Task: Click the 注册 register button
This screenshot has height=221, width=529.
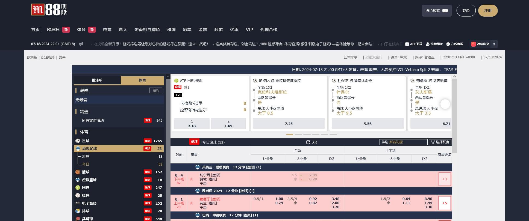Action: coord(488,11)
